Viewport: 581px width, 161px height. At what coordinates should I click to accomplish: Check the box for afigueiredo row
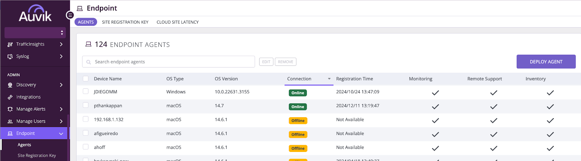click(86, 133)
